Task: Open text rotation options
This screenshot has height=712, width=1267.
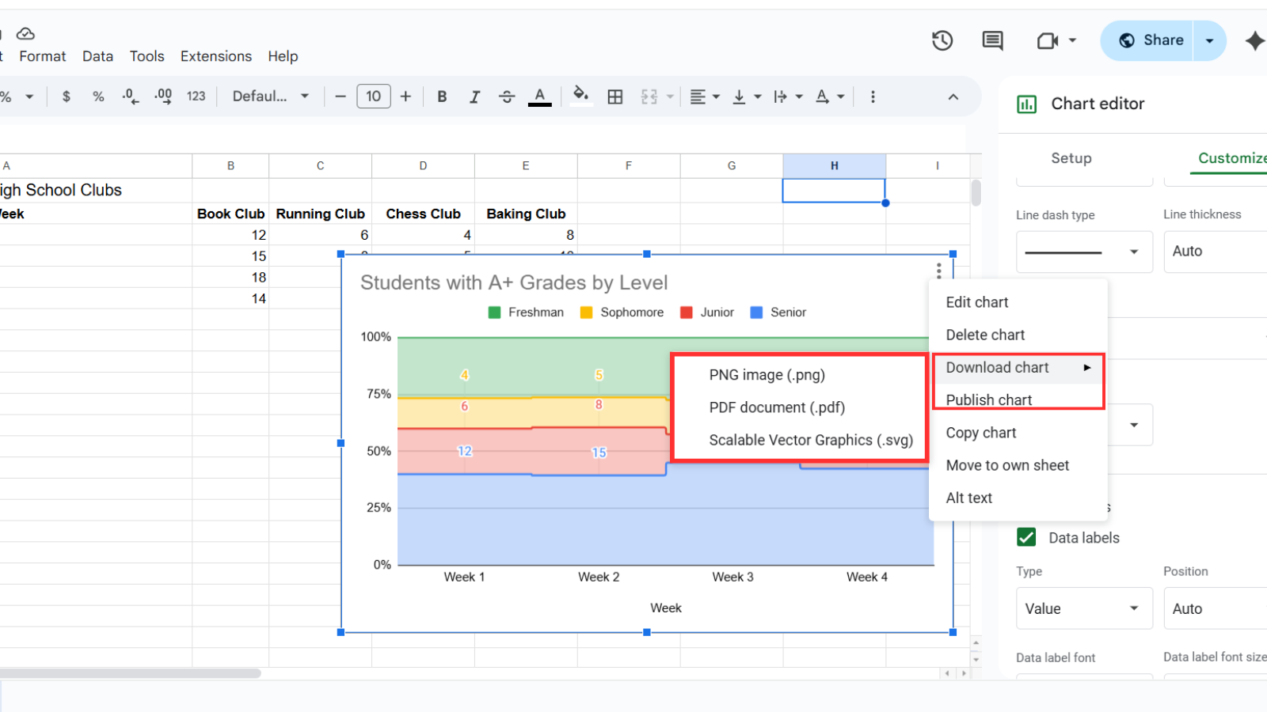Action: point(830,97)
